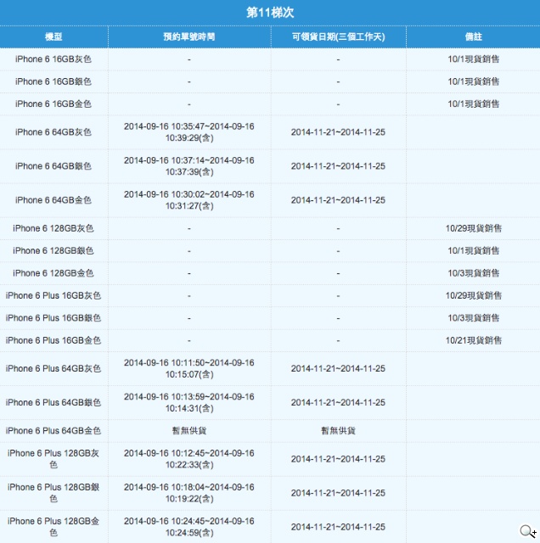The image size is (540, 543).
Task: Select the iPhone 6 Plus 64GB金色 row label
Action: point(53,431)
